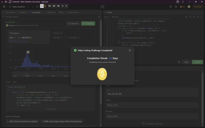Click Contribute a testcase
The width and height of the screenshot is (205, 128).
click(152, 123)
